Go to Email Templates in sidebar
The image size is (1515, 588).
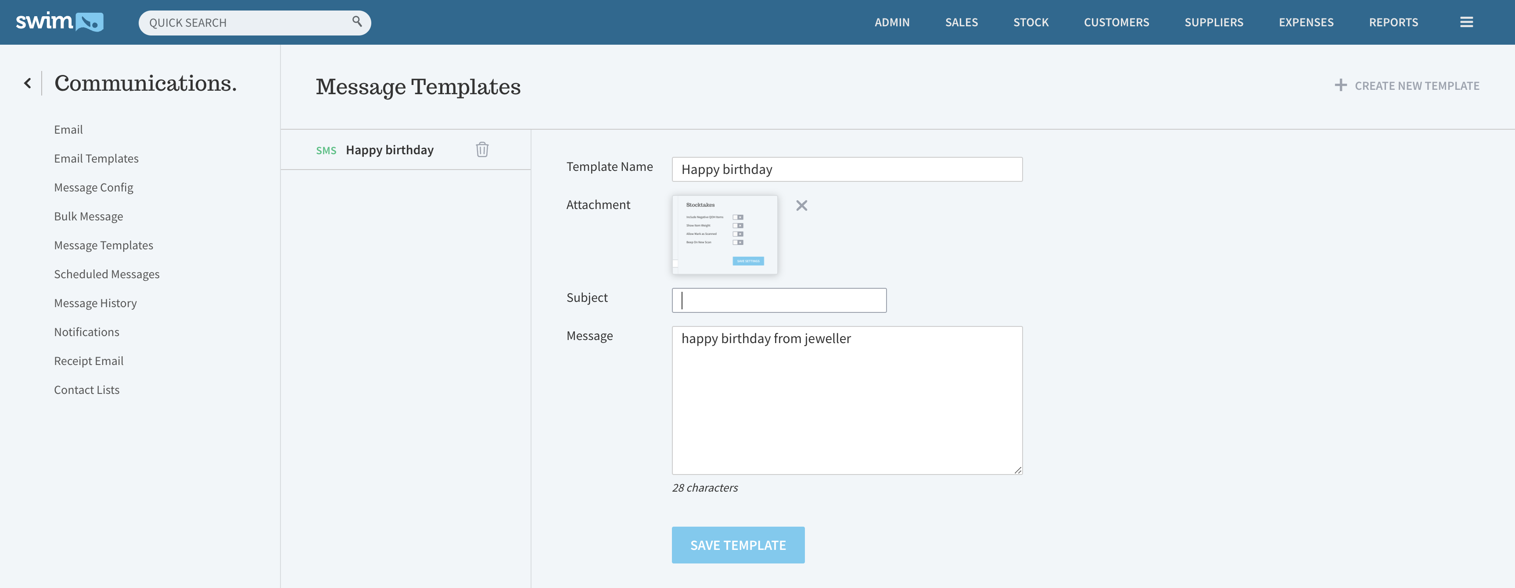[x=96, y=159]
